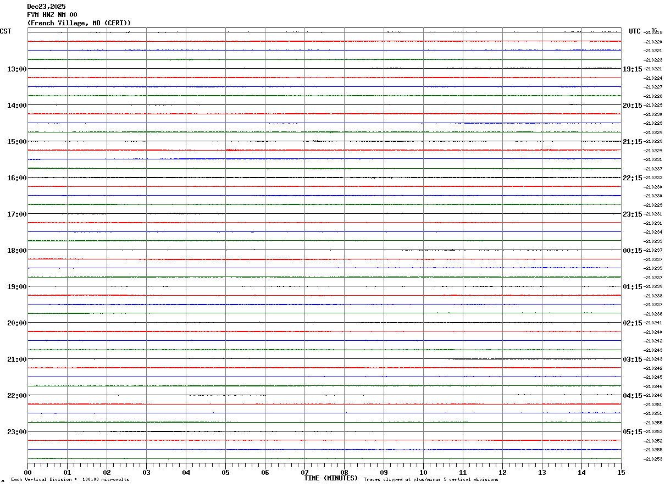The height and width of the screenshot is (487, 665).
Task: Click the 22:15 UTC time label
Action: pos(632,178)
